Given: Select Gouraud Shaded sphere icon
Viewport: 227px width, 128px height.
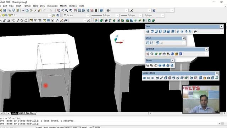Looking at the screenshot, I should [164, 65].
